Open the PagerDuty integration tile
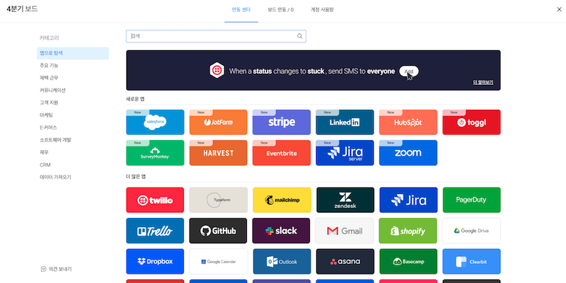This screenshot has height=283, width=566. tap(471, 200)
